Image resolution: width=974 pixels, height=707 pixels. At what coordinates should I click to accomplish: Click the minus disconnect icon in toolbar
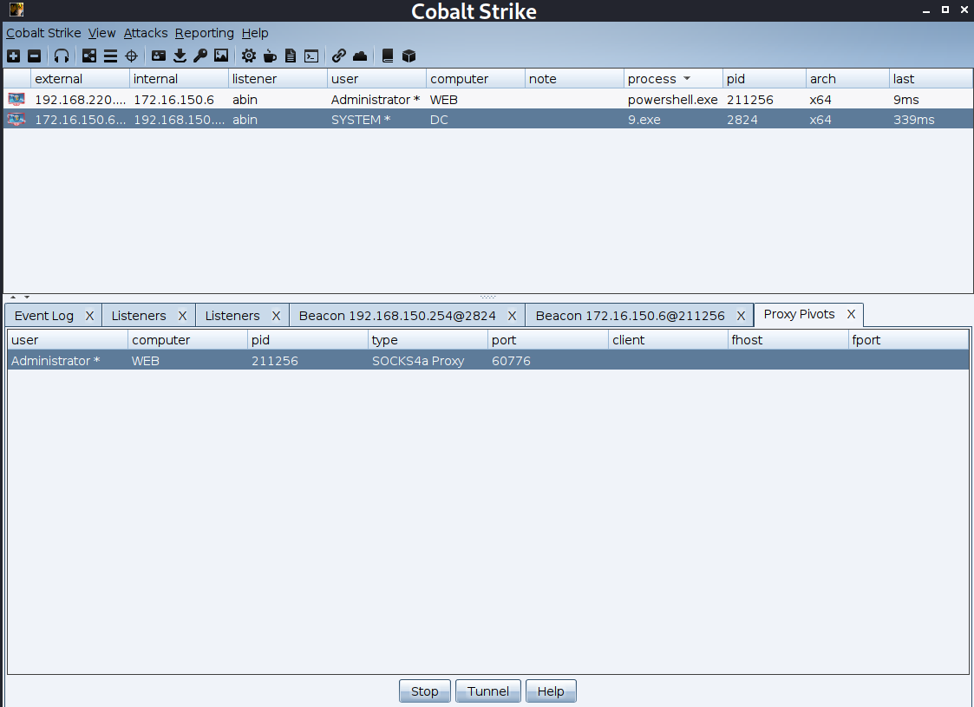(35, 56)
